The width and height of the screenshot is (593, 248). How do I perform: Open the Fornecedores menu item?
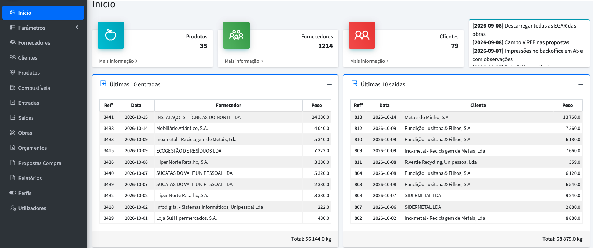(43, 42)
